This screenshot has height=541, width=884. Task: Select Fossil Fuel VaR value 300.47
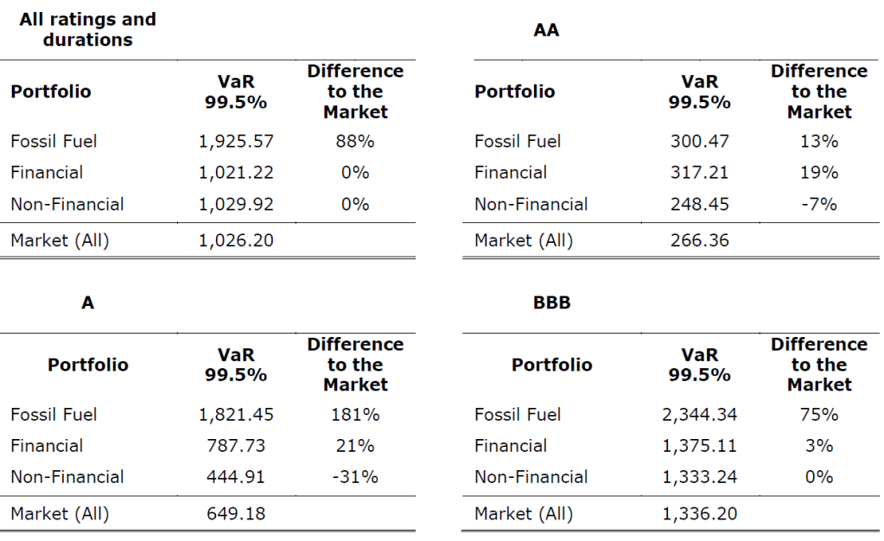pyautogui.click(x=699, y=141)
